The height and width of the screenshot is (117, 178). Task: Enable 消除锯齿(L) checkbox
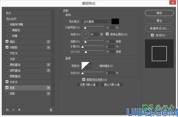tap(96, 66)
